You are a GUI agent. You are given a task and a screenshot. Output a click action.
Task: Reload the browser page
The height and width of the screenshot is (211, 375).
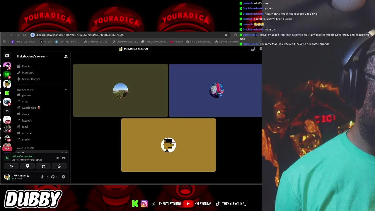pyautogui.click(x=18, y=35)
